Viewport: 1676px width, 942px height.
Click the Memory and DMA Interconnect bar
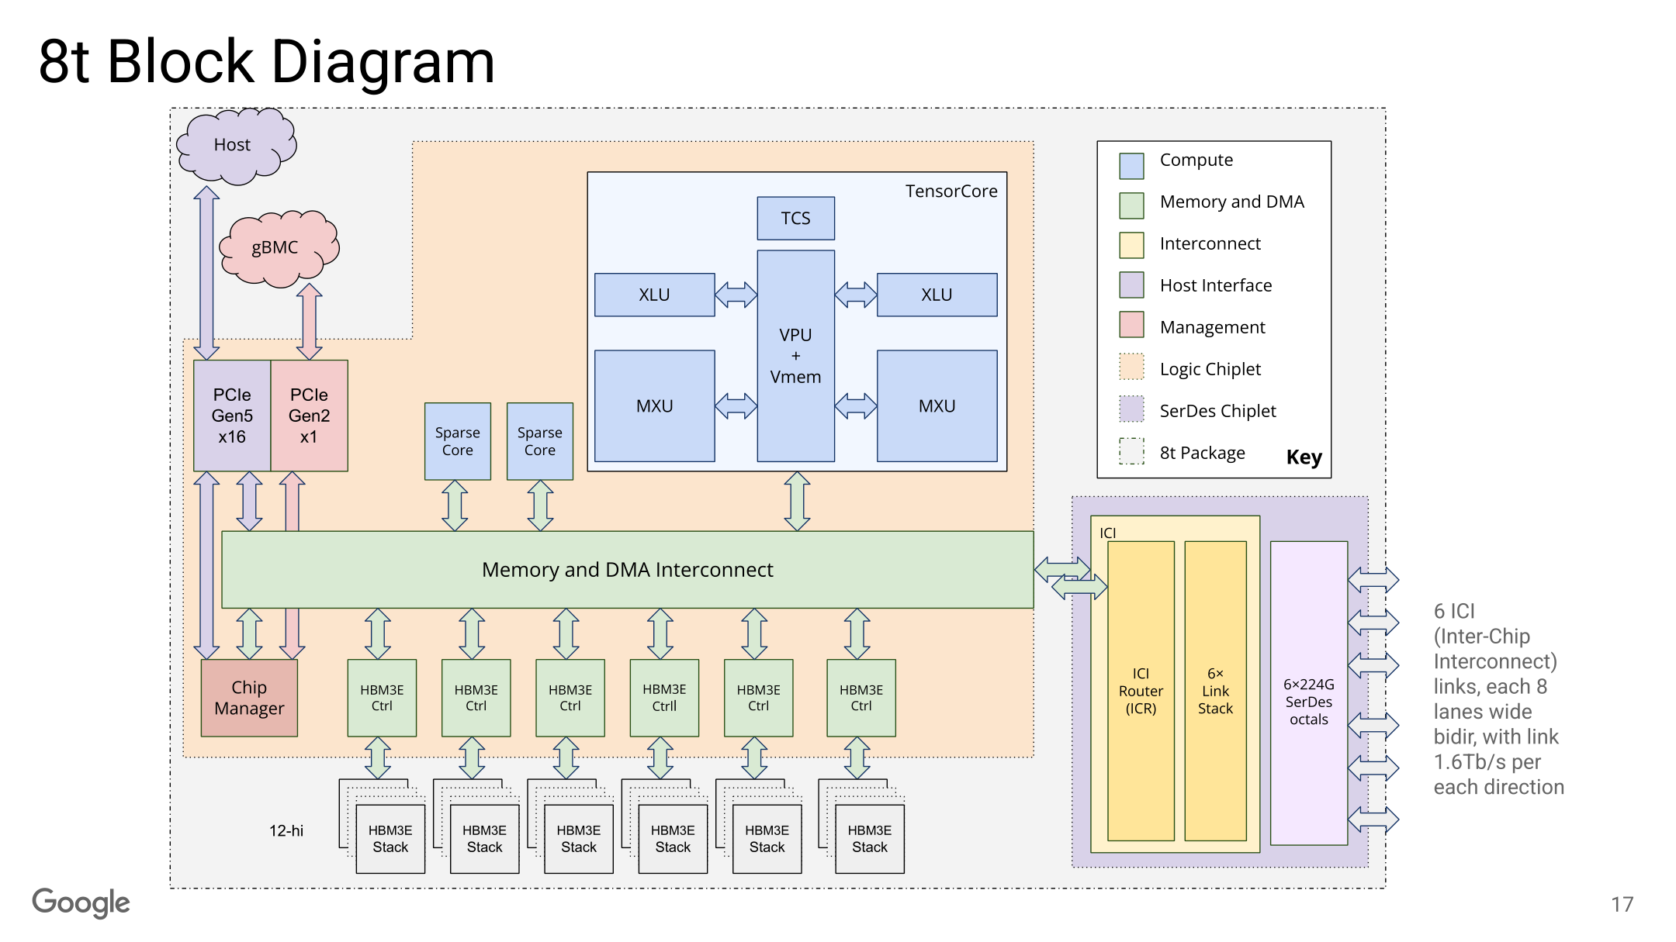pyautogui.click(x=627, y=570)
